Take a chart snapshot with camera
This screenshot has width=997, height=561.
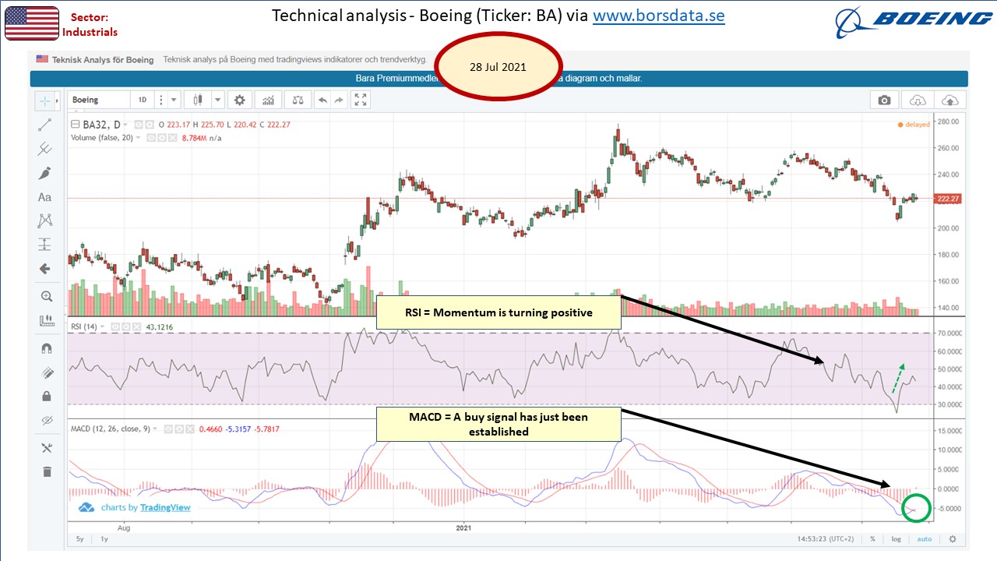click(884, 100)
